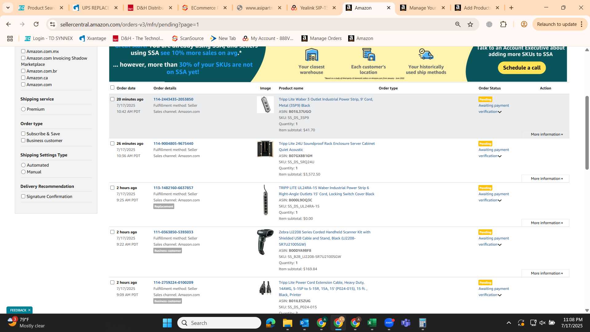Add a new browser tab
The image size is (590, 332).
511,8
